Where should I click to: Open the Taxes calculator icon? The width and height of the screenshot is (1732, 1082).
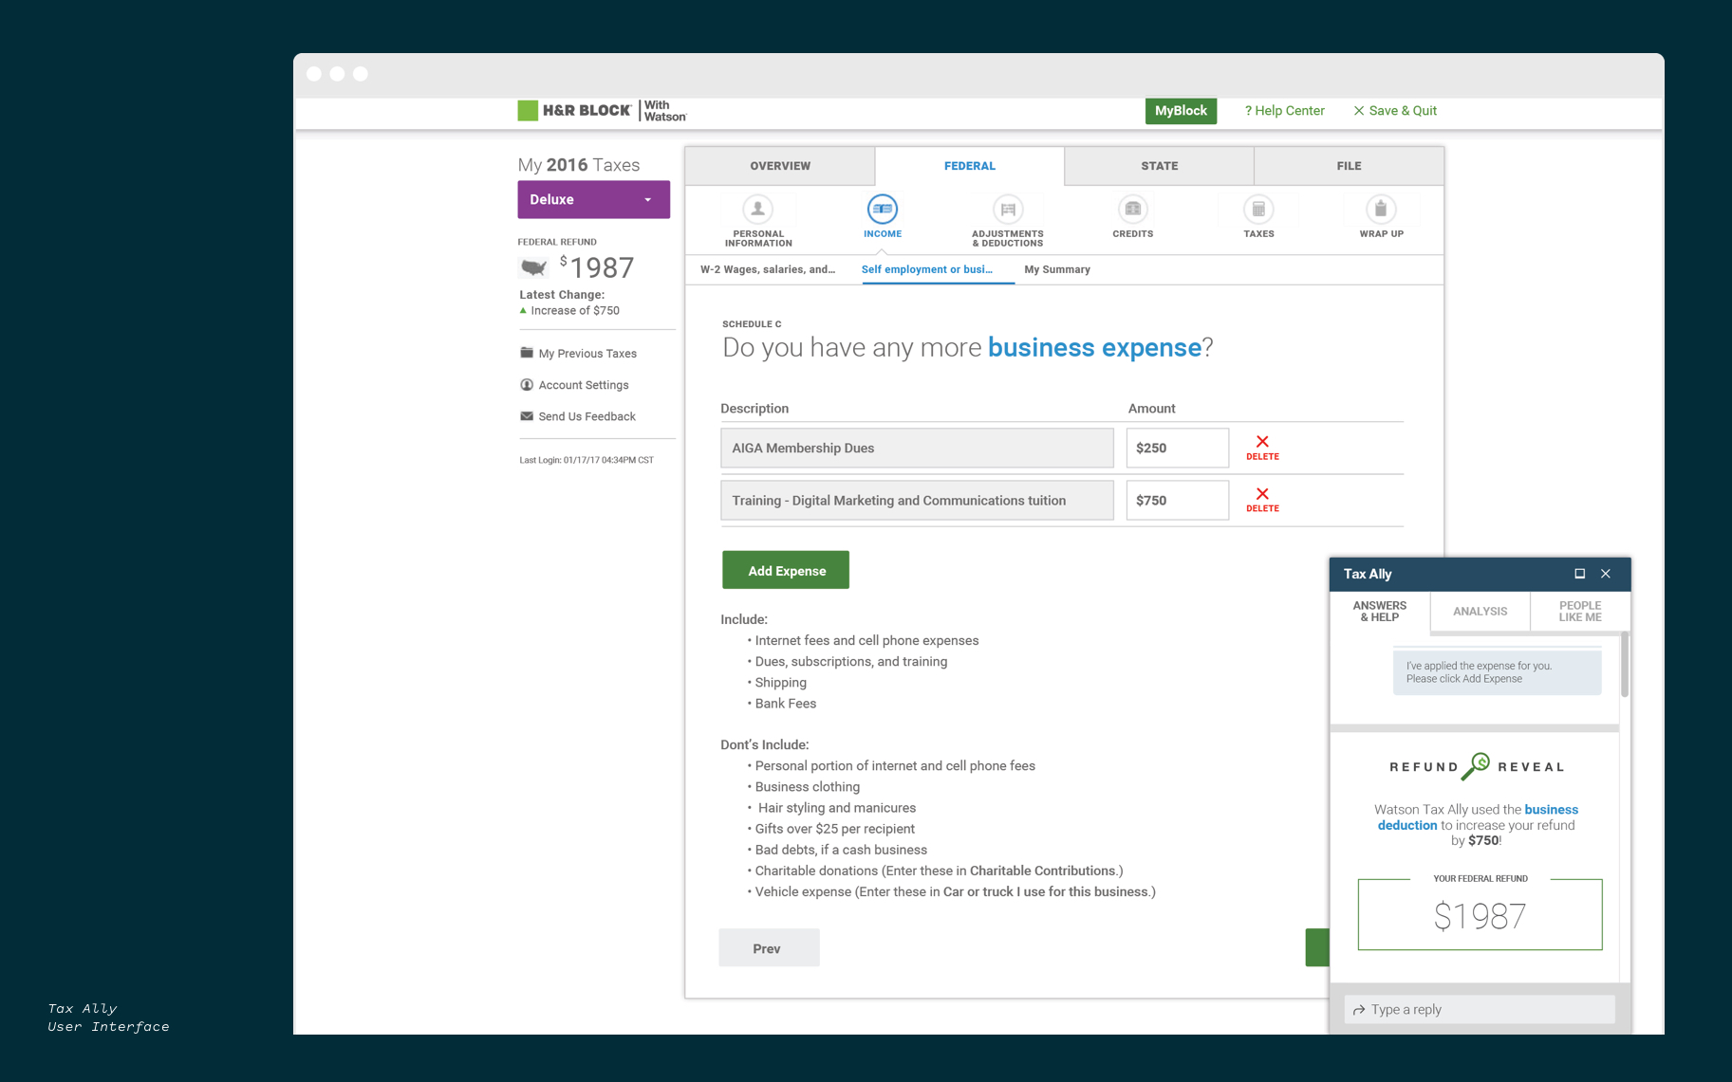[x=1258, y=209]
